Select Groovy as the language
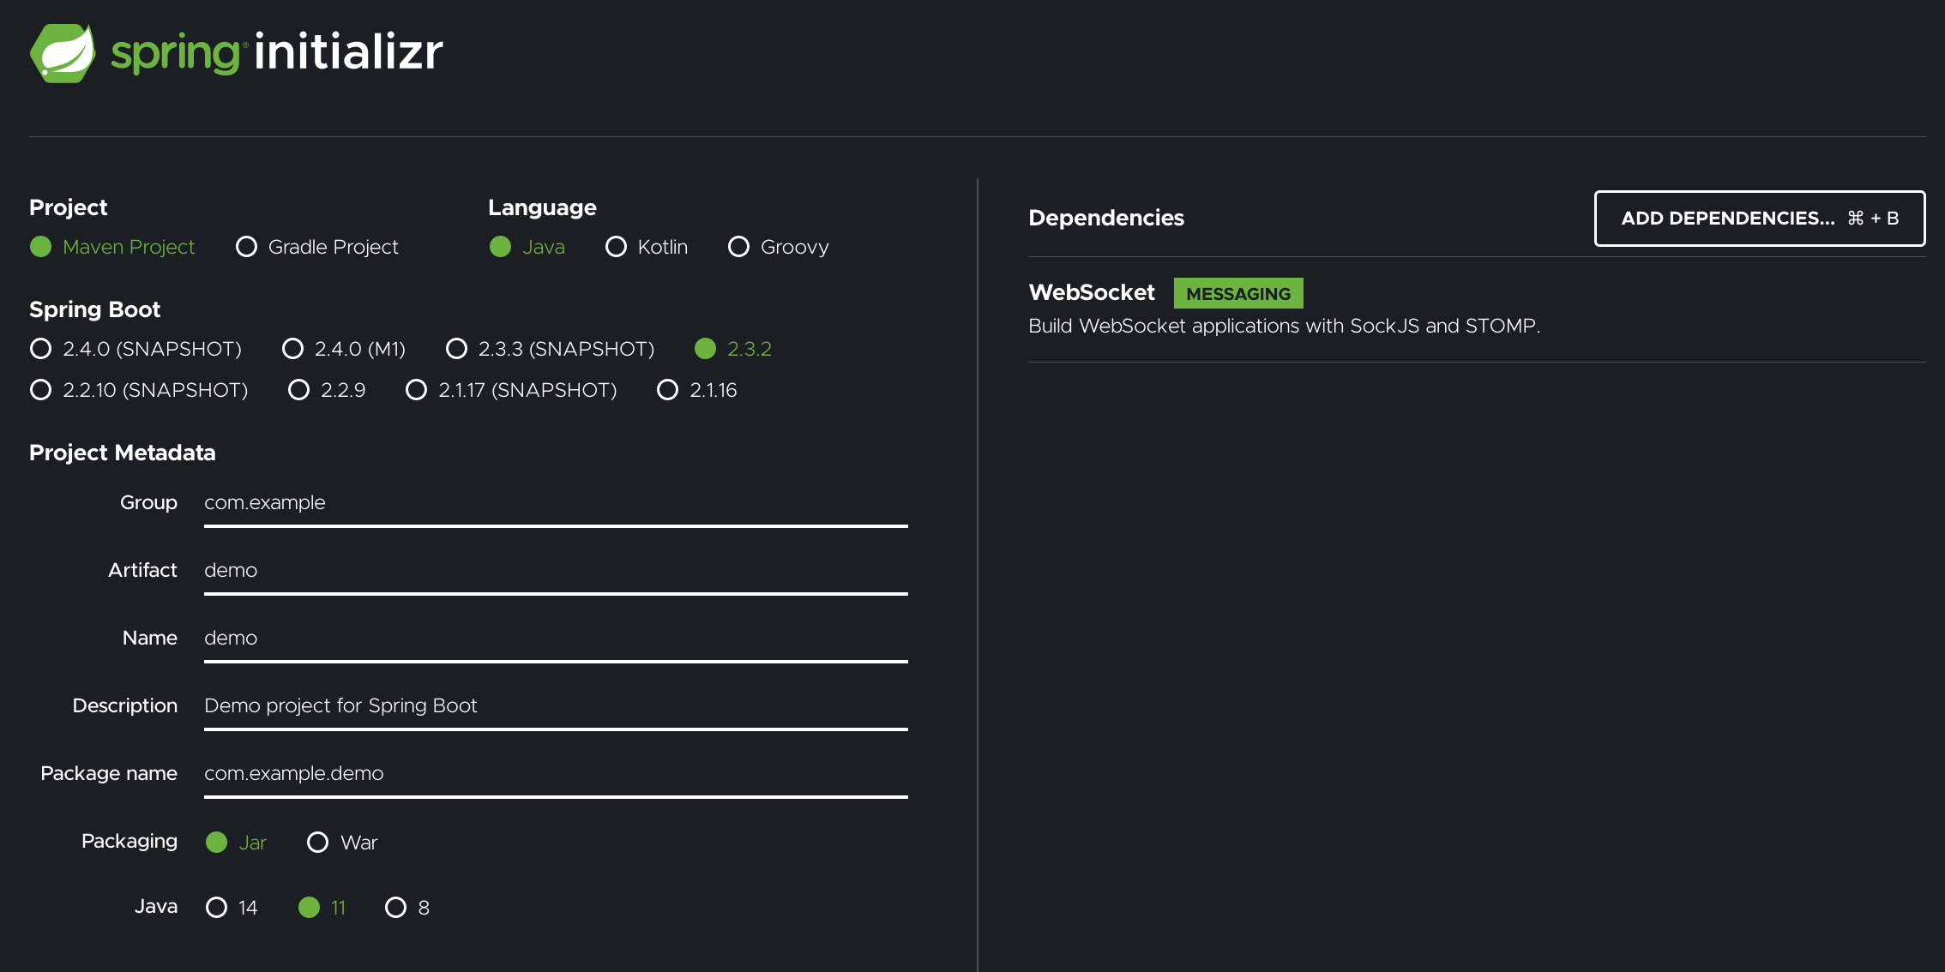This screenshot has width=1945, height=972. [x=738, y=247]
